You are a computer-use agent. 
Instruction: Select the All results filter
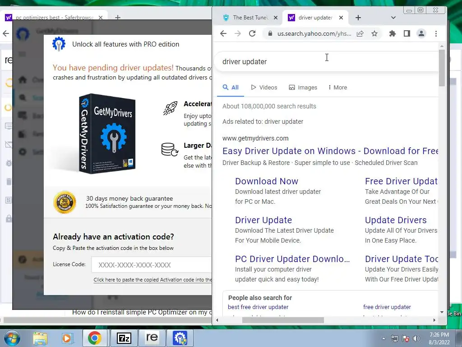point(231,88)
